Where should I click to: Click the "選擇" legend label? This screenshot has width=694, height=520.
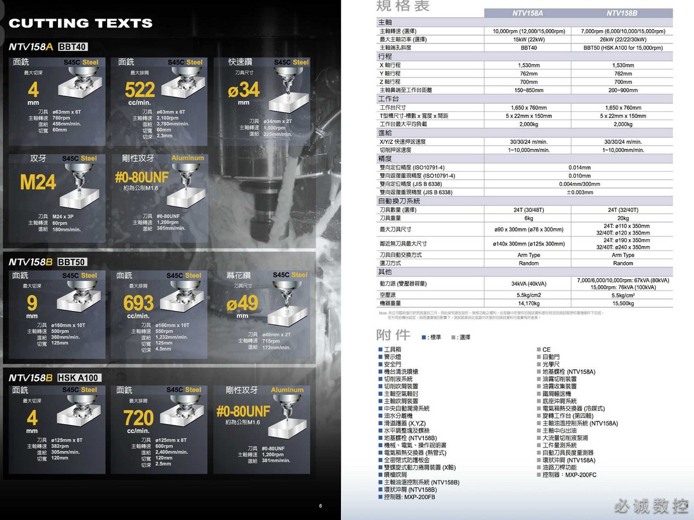465,338
